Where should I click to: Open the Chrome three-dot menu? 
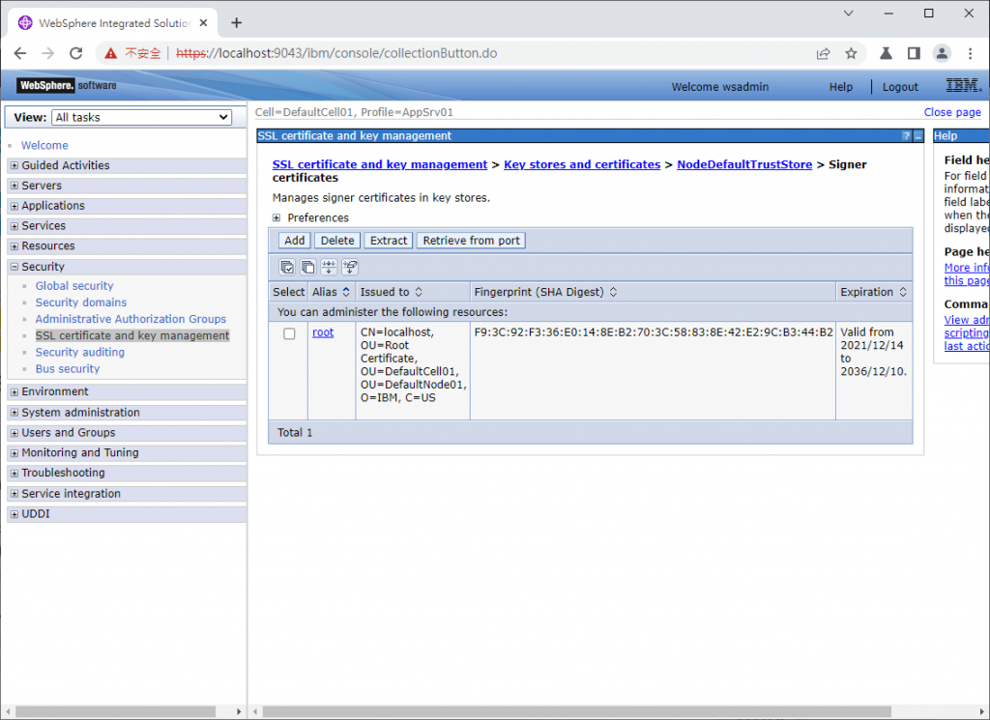pos(971,53)
